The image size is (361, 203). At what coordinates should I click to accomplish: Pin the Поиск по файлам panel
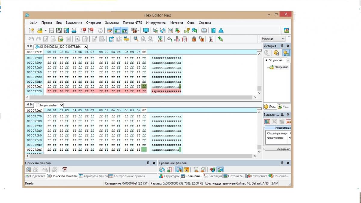click(x=148, y=163)
